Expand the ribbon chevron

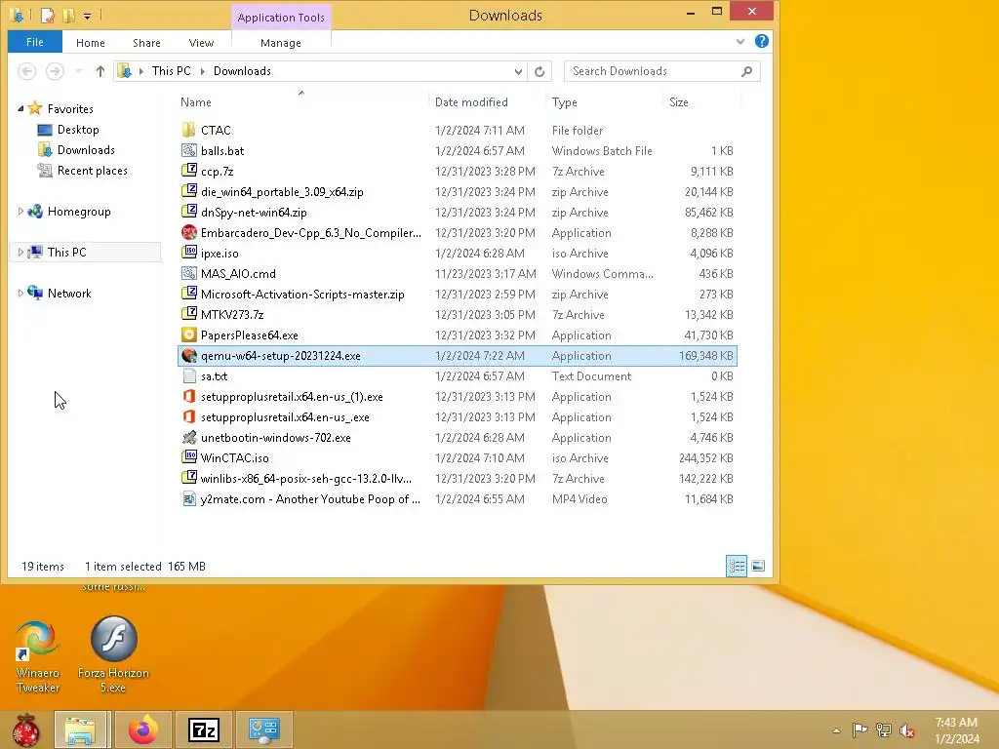pyautogui.click(x=740, y=41)
